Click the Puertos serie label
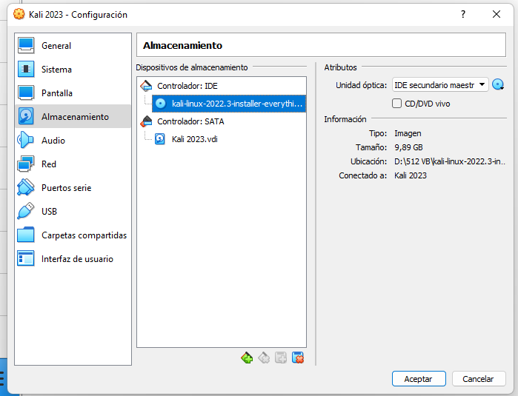This screenshot has width=518, height=396. [x=67, y=188]
